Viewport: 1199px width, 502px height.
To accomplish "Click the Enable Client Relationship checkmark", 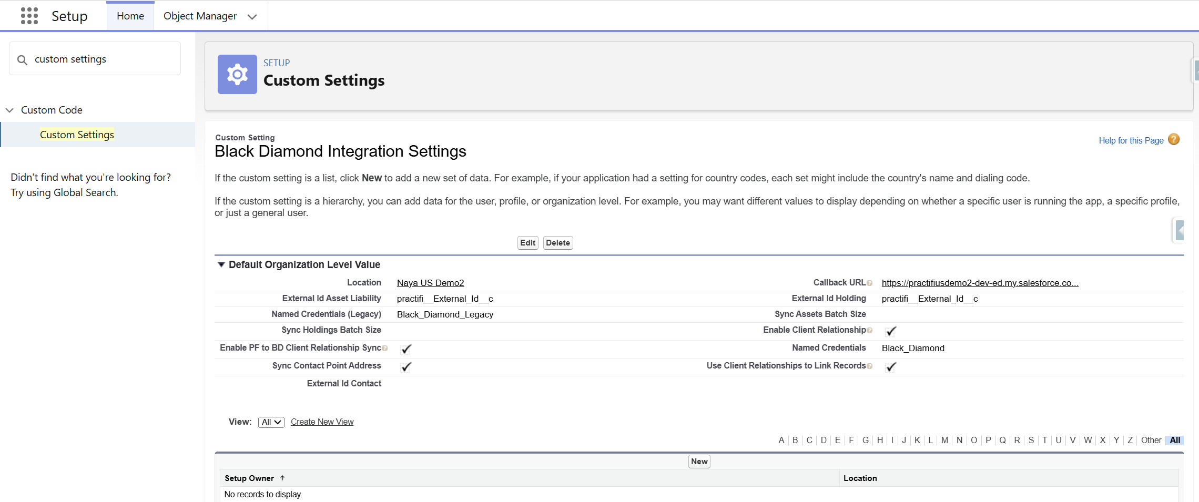I will pos(891,331).
